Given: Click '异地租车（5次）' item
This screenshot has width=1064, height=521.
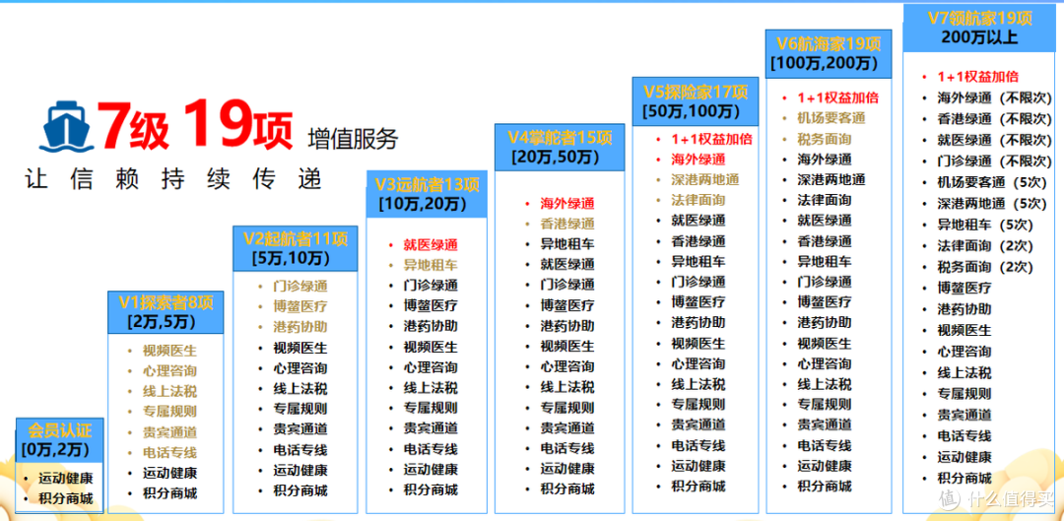Looking at the screenshot, I should pyautogui.click(x=986, y=225).
